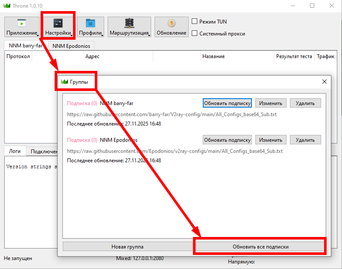Switch to the NNM Epodonios tab
This screenshot has height=269, width=342.
point(71,46)
